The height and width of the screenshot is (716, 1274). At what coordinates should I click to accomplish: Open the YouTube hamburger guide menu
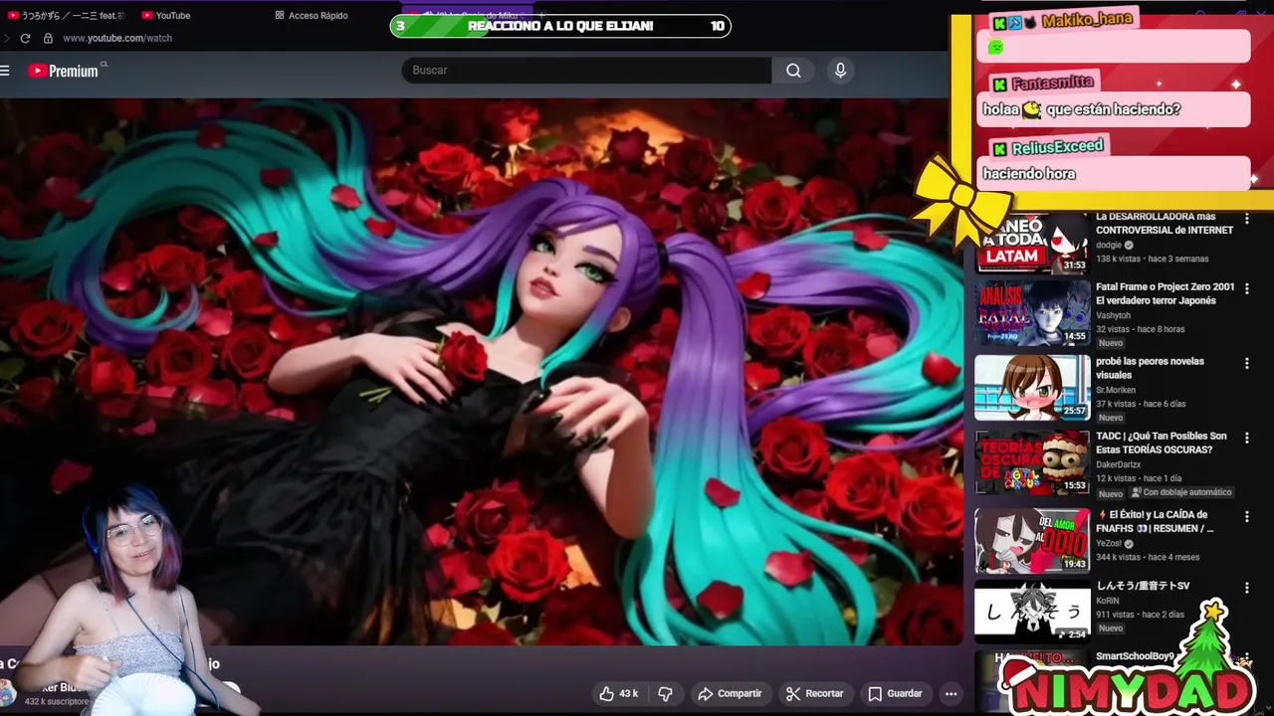[x=5, y=71]
